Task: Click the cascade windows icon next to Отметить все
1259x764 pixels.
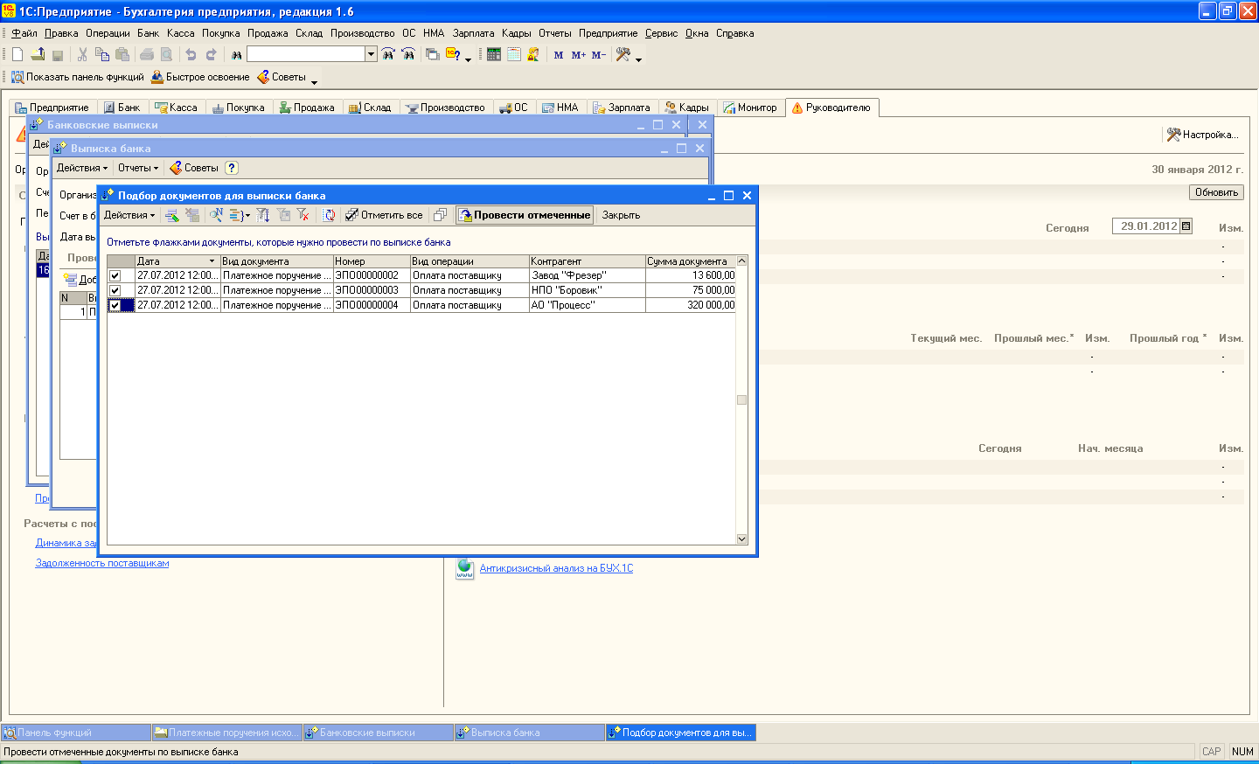Action: [441, 215]
